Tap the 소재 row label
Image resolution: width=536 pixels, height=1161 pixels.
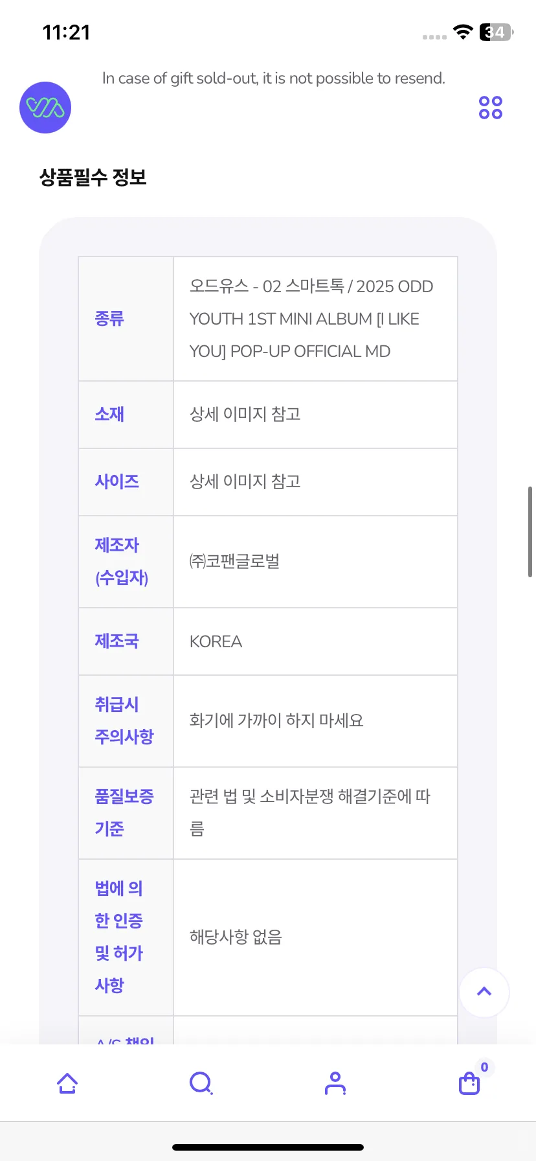pyautogui.click(x=109, y=415)
